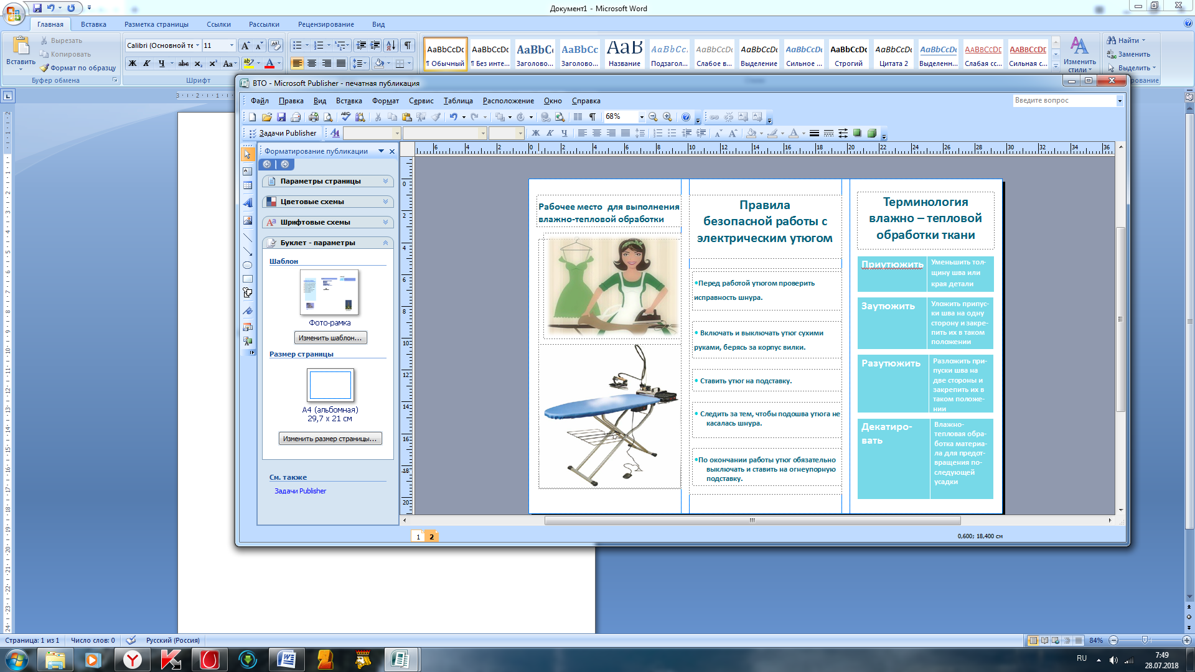Switch to Word's Разметка страницы tab
This screenshot has width=1195, height=672.
click(156, 24)
